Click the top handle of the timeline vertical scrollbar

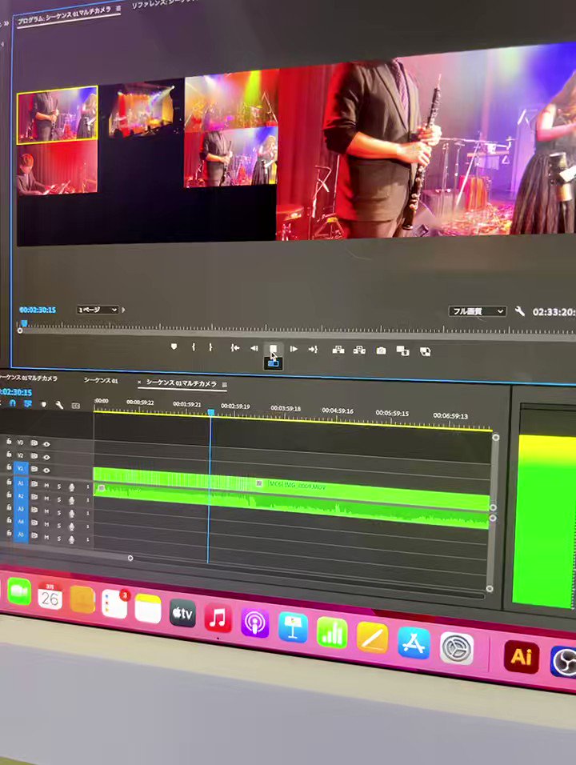[x=495, y=437]
